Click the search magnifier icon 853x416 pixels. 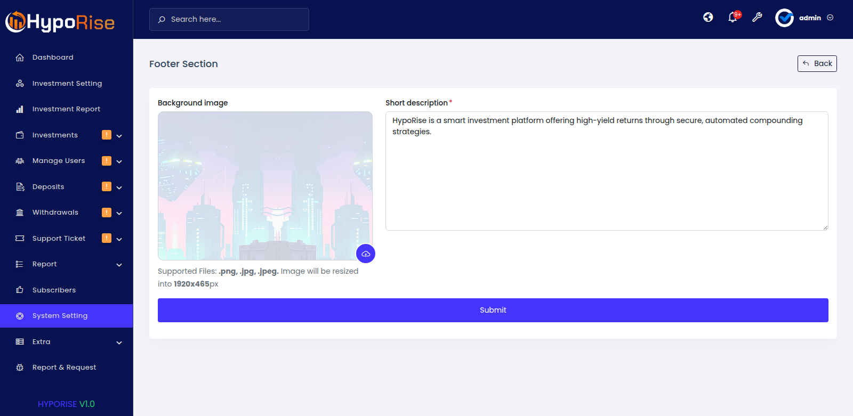pos(162,20)
